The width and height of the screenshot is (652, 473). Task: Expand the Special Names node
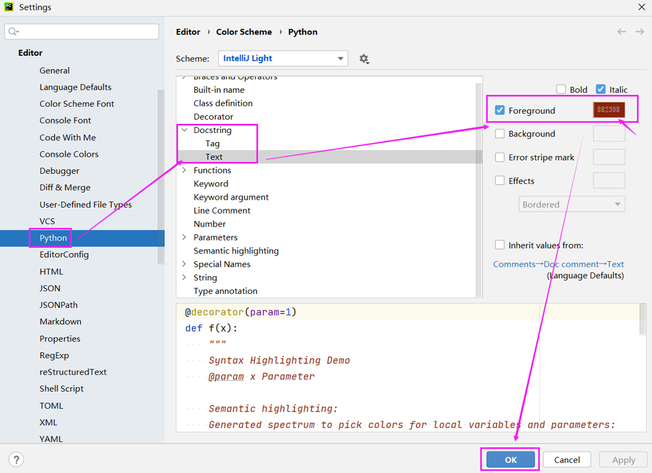[184, 264]
